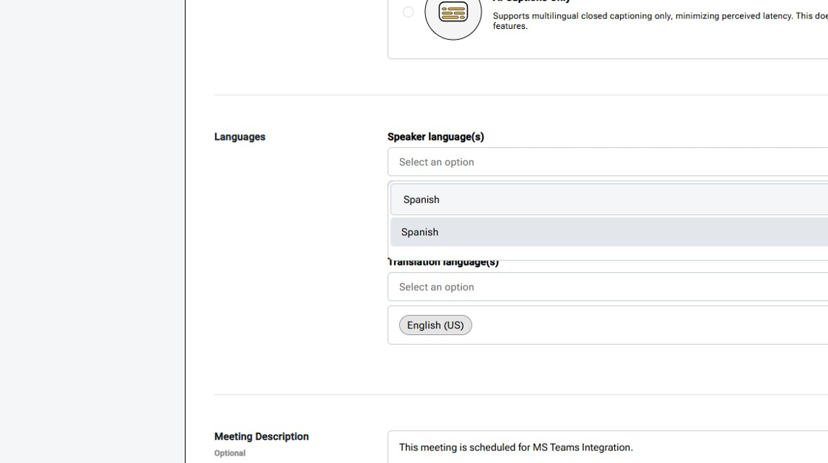Click the captions icon in the circle
Viewport: 828px width, 463px height.
[x=453, y=12]
